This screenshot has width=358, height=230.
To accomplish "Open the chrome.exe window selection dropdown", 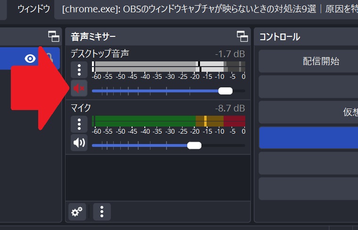I will 207,9.
